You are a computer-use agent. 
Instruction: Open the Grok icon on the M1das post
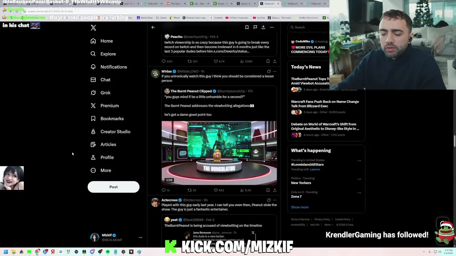269,71
